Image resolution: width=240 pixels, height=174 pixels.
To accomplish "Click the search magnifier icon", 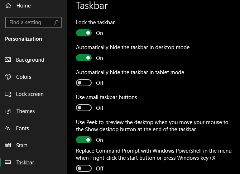I will click(56, 22).
